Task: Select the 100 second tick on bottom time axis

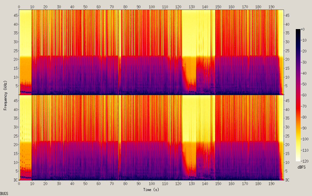Action: tap(152, 183)
